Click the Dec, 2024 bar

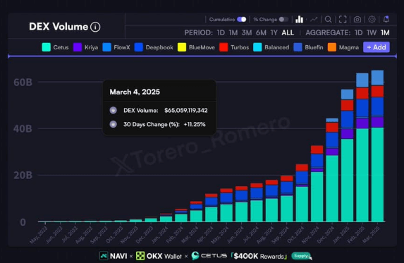coord(332,170)
